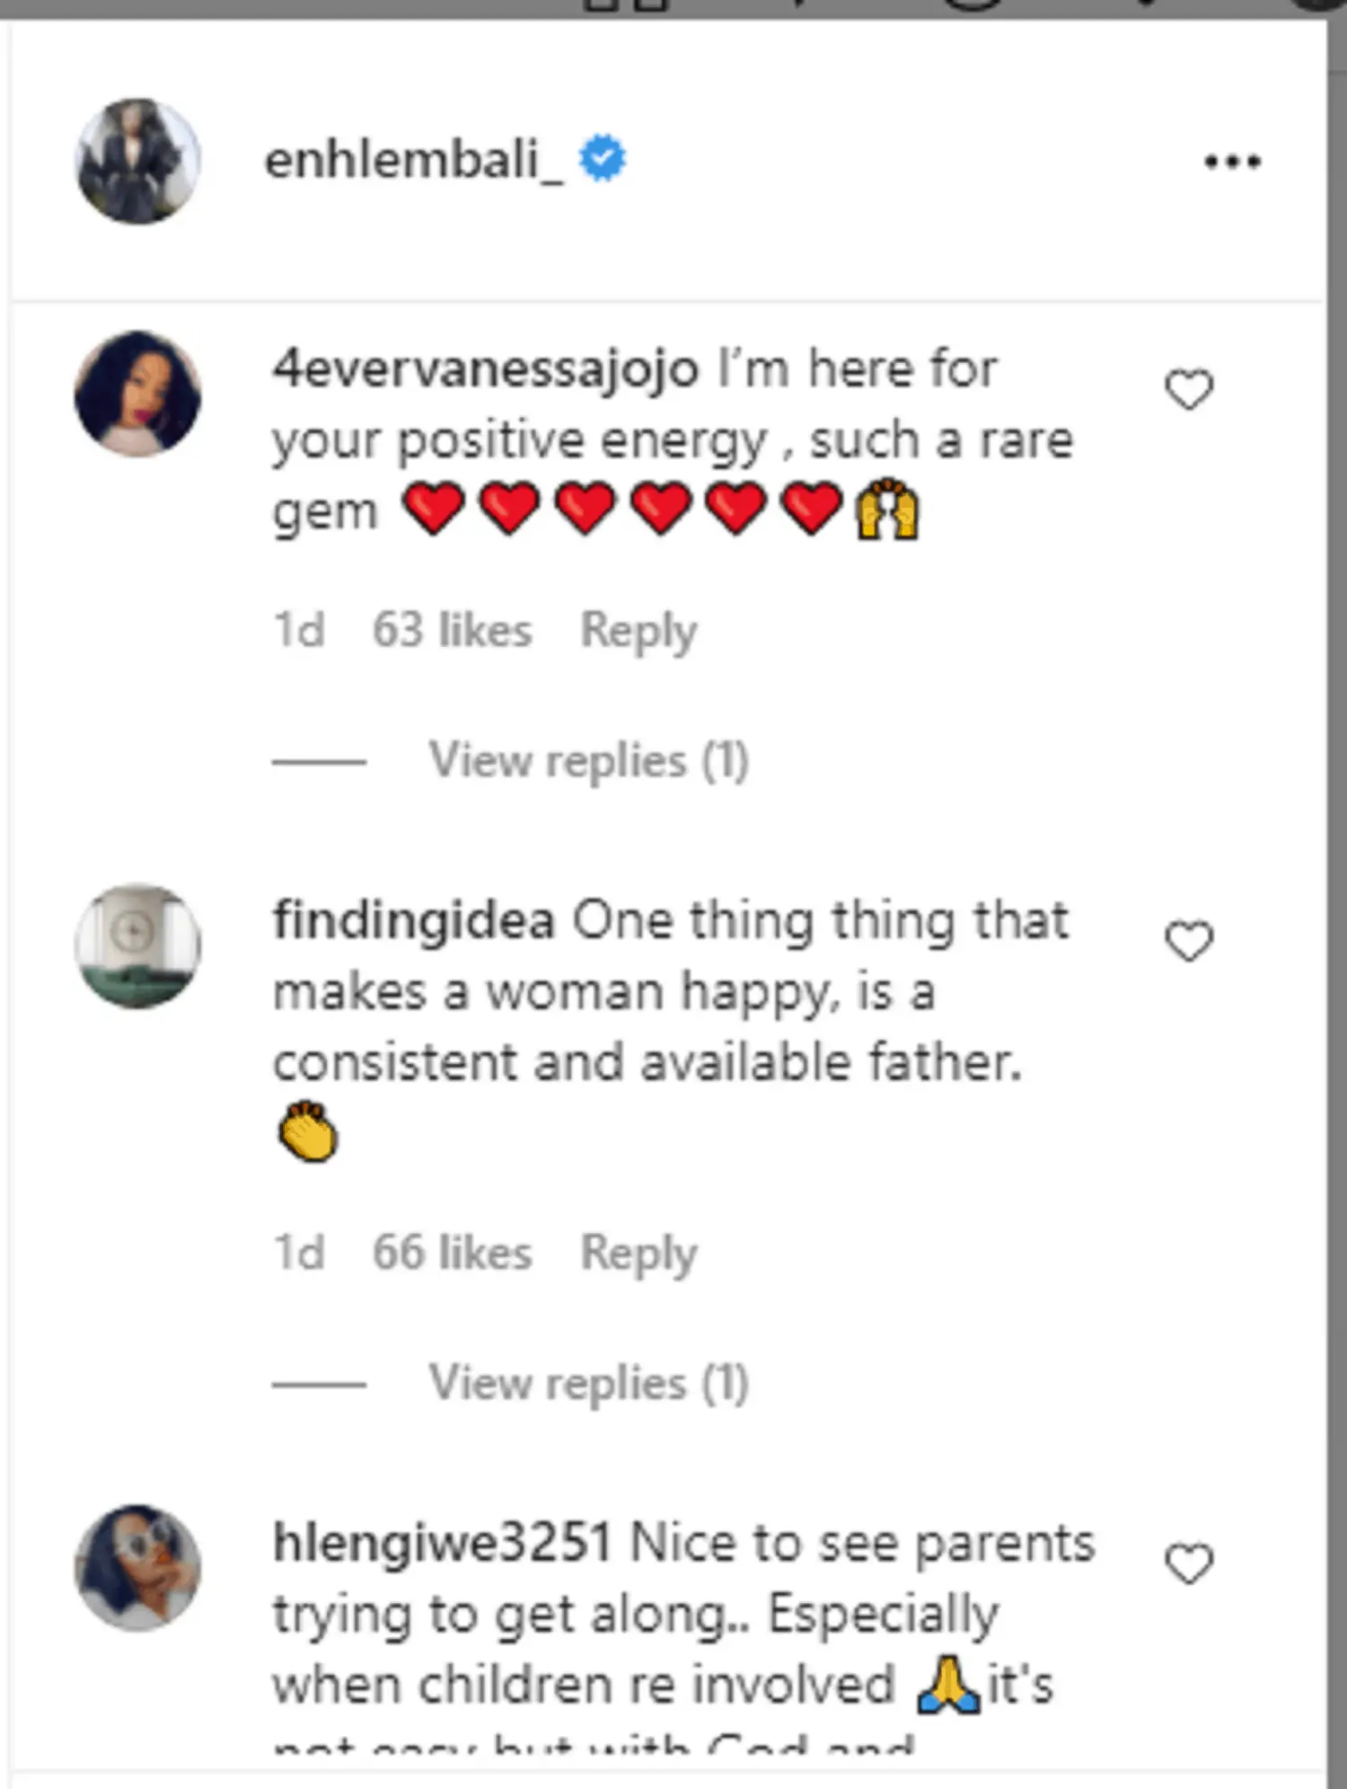Reply to findingidea's comment
The image size is (1347, 1789).
click(x=638, y=1253)
